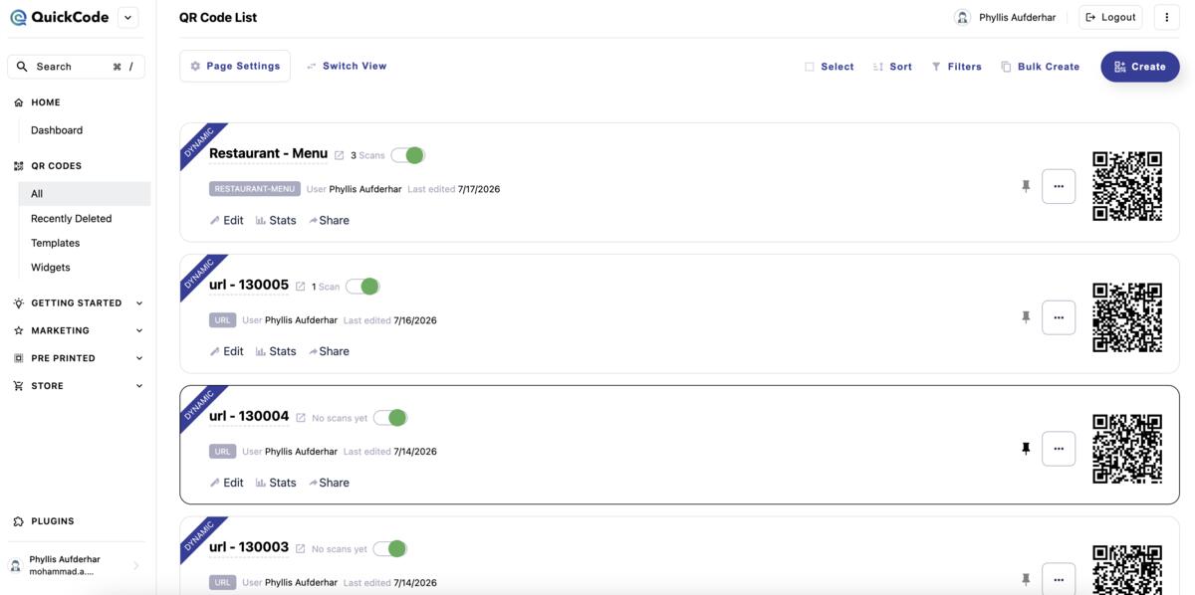Edit the url - 130004 QR code
Screen dimensions: 1195x595
click(226, 484)
